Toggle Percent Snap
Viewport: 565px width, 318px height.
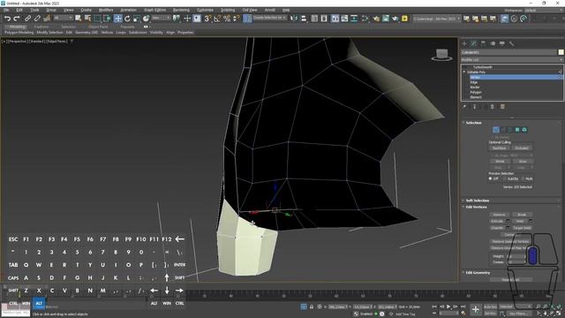(227, 19)
